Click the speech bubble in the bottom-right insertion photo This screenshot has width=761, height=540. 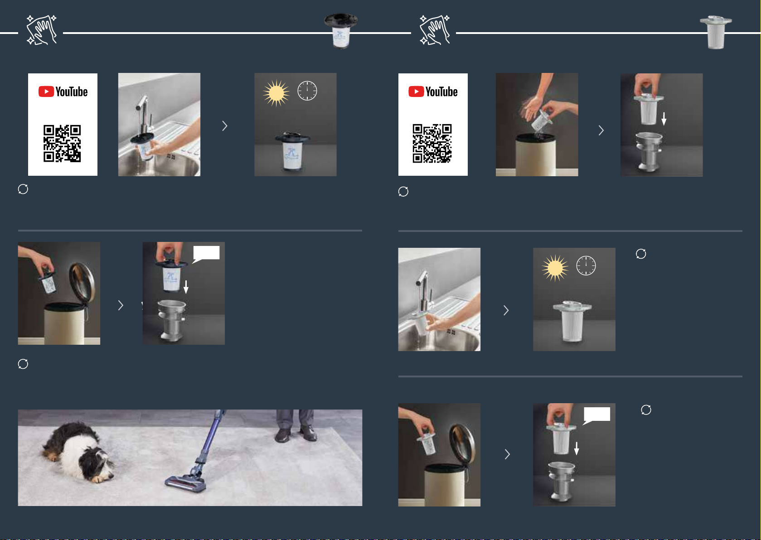tap(597, 415)
